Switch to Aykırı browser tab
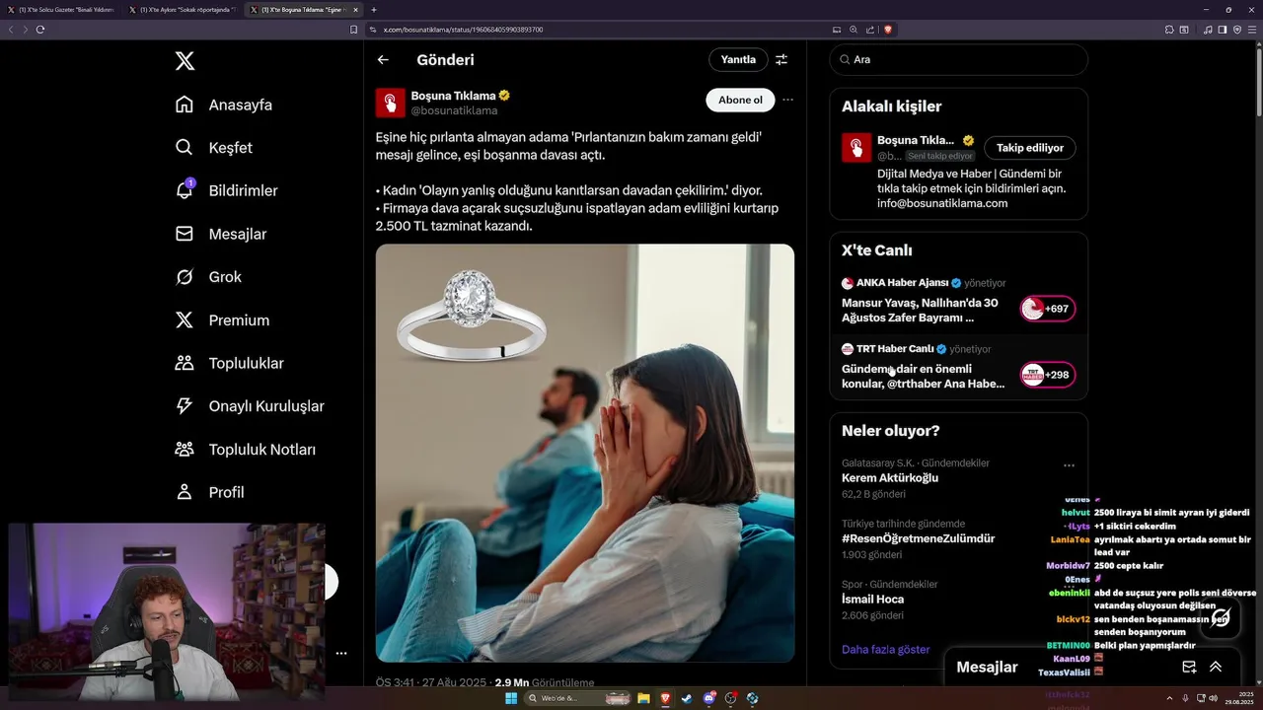 pos(183,10)
